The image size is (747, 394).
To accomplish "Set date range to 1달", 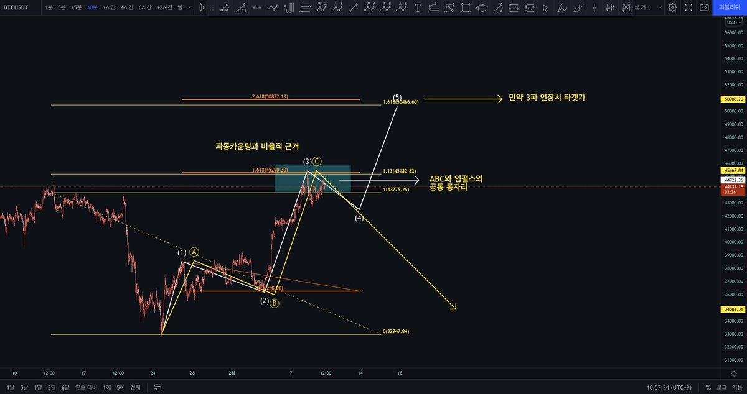I will [x=39, y=387].
